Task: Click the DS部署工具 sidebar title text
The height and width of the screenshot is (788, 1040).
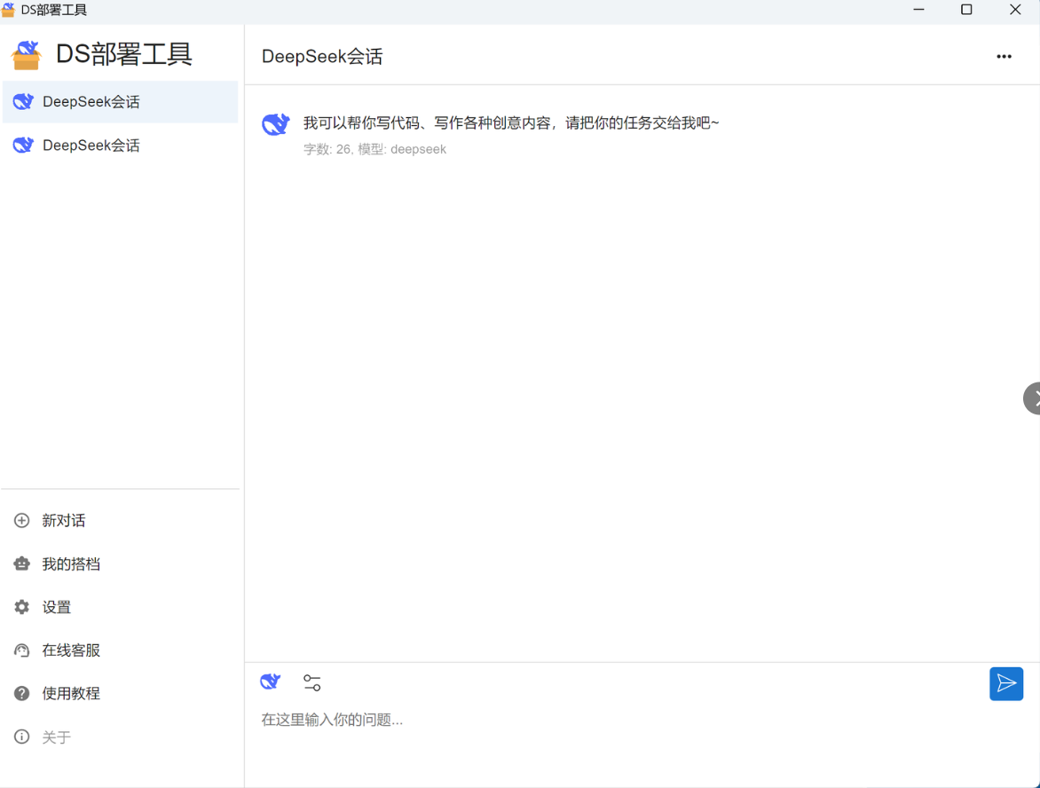Action: [x=124, y=54]
